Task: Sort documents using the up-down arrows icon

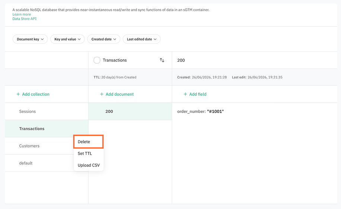Action: pyautogui.click(x=162, y=60)
